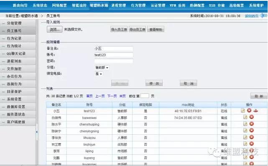268x166 pixels.
Task: Open QQ聊天记录 in the sidebar
Action: 18,53
